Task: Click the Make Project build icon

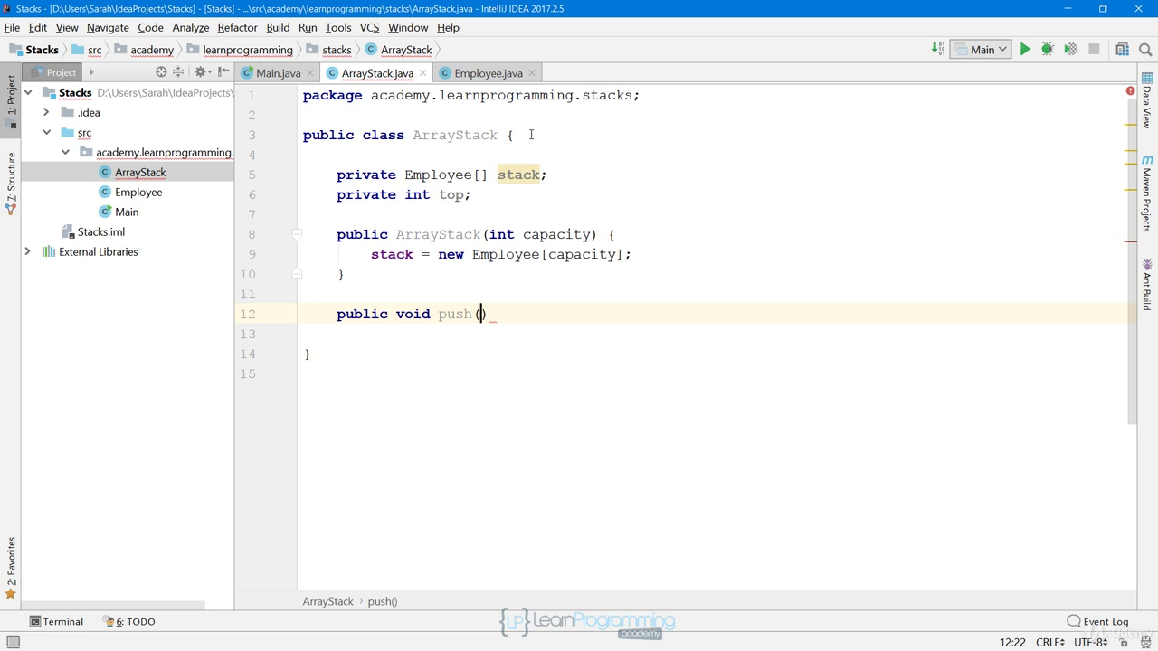Action: pyautogui.click(x=938, y=49)
